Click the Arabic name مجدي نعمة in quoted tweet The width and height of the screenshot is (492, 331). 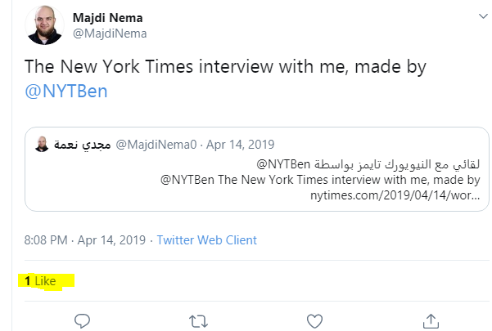(79, 145)
